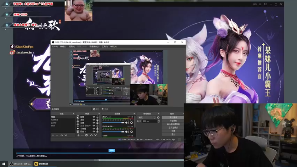Add a new scene with the plus icon
This screenshot has width=297, height=167.
[x=53, y=135]
